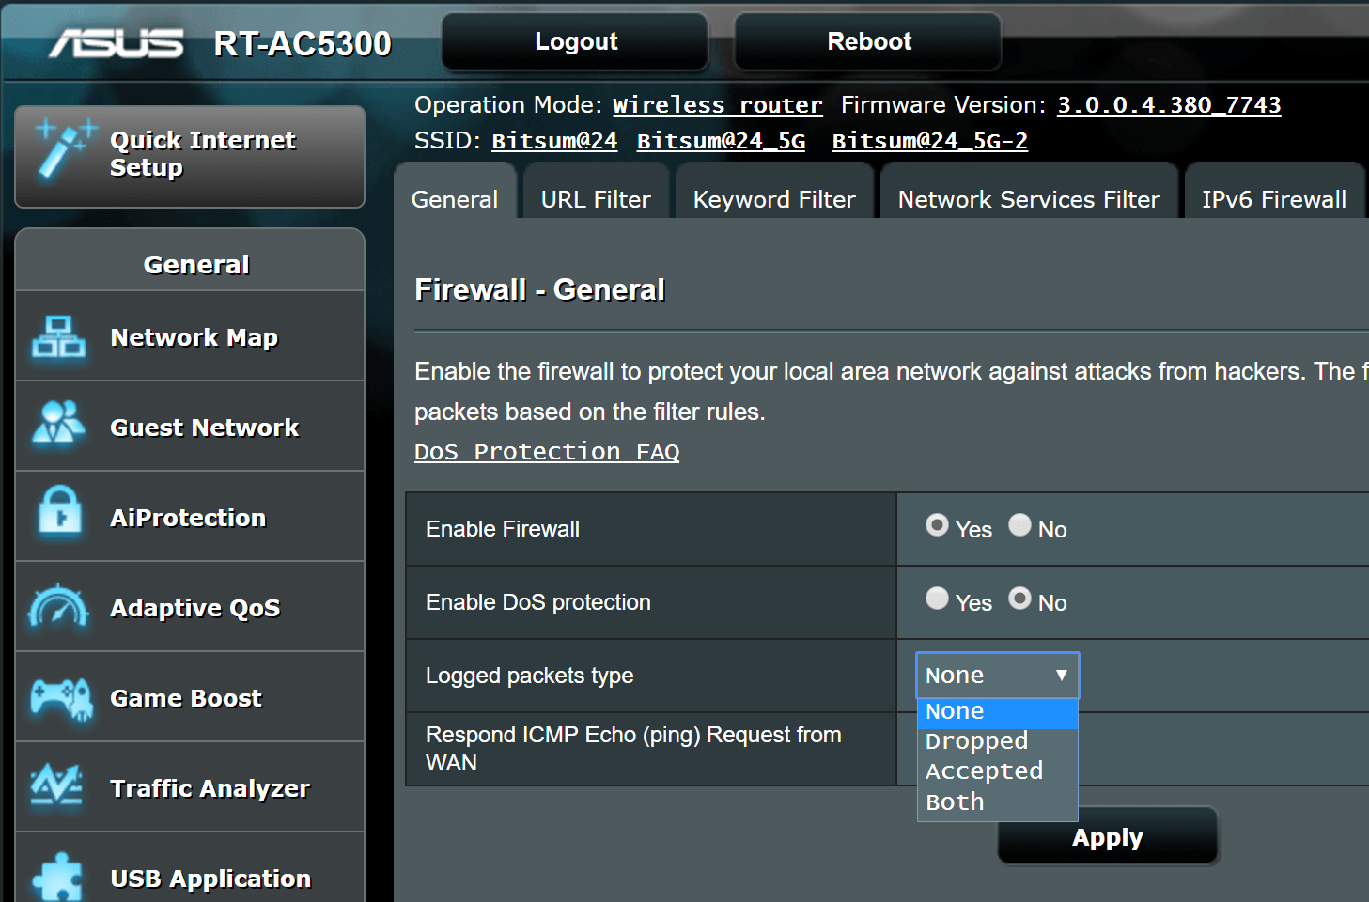Open the DoS Protection FAQ link

(x=547, y=452)
